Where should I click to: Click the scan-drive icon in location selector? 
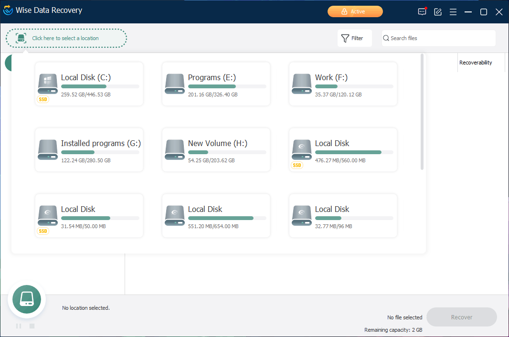point(21,38)
